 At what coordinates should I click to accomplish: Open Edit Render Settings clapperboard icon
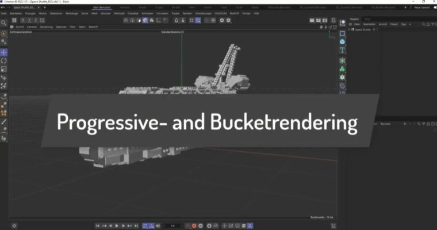325,20
